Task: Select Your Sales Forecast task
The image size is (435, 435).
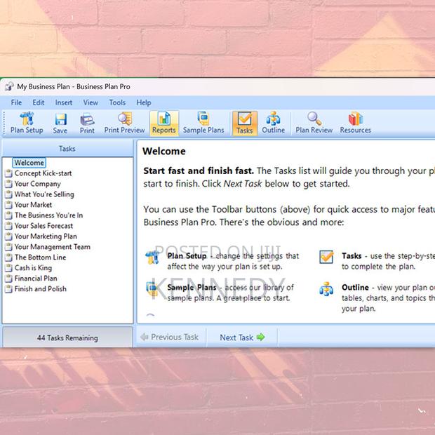Action: click(x=43, y=226)
